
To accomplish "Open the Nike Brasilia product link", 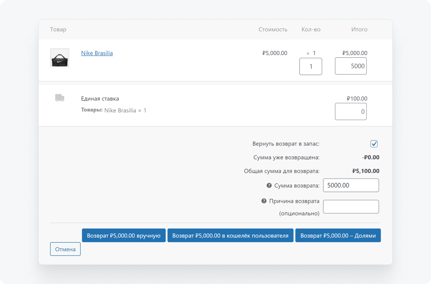I will click(x=97, y=53).
